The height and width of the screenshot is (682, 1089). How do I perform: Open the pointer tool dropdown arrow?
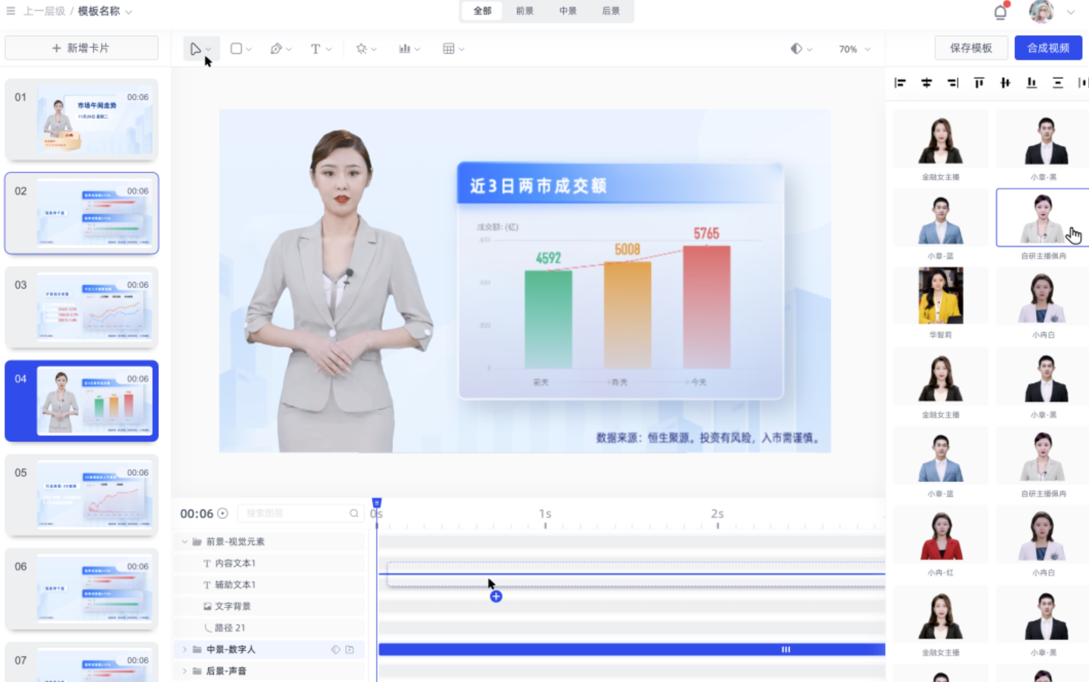click(x=209, y=49)
